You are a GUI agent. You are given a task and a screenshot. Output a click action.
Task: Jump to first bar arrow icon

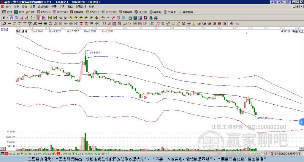50,18
